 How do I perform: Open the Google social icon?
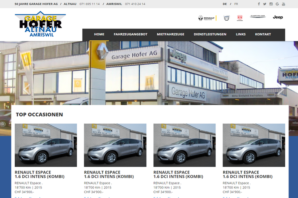click(x=277, y=4)
